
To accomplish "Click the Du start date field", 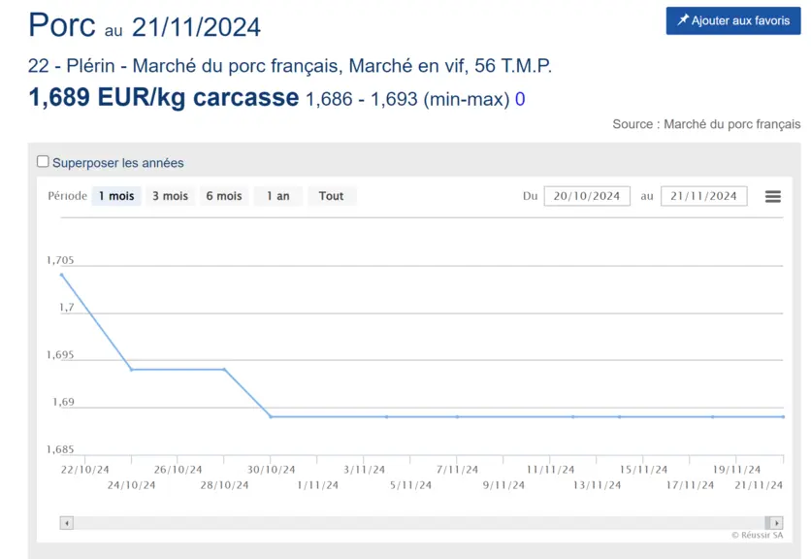I will pos(587,196).
